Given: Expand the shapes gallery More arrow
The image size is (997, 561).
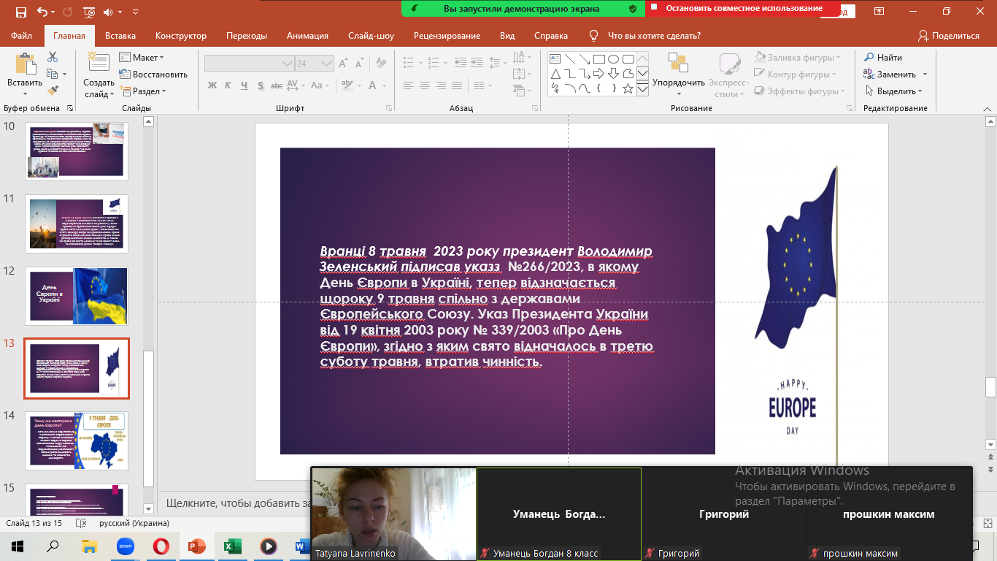Looking at the screenshot, I should [x=642, y=89].
